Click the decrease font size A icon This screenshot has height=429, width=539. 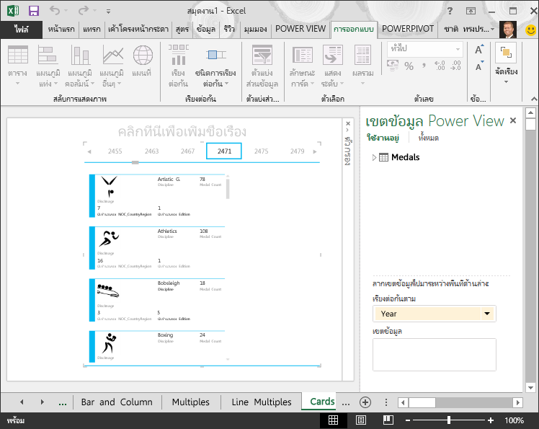(479, 66)
